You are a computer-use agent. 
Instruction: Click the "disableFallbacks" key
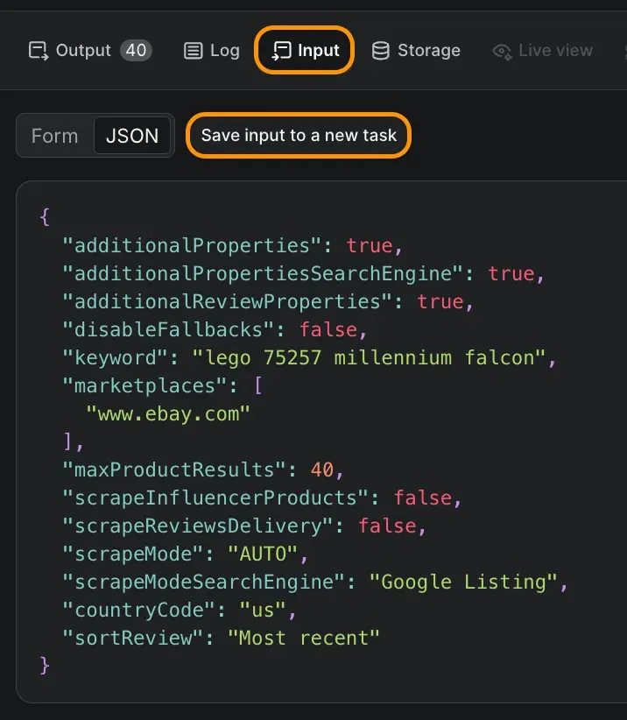tap(168, 329)
